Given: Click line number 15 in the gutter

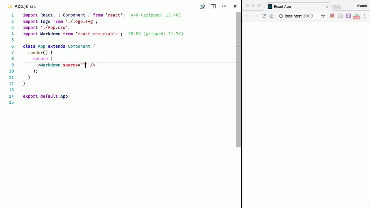Looking at the screenshot, I should pos(11,103).
